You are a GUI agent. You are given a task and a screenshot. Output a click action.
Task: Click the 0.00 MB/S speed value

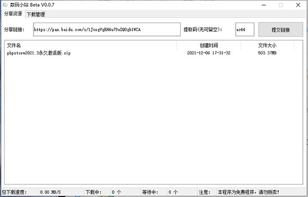tap(50, 192)
